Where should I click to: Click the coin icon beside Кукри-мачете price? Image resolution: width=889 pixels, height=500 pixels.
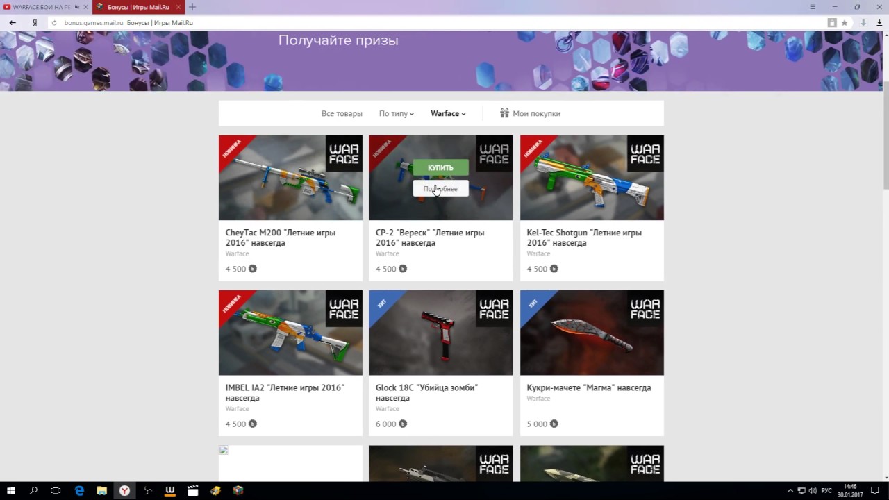tap(554, 424)
